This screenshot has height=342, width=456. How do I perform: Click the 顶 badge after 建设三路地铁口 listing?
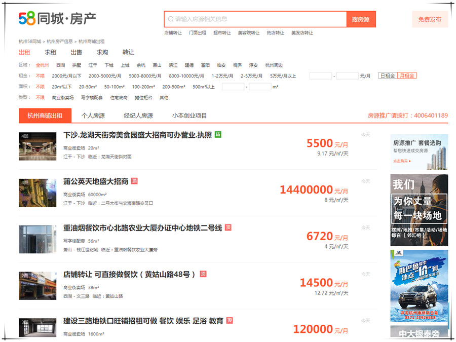click(230, 321)
